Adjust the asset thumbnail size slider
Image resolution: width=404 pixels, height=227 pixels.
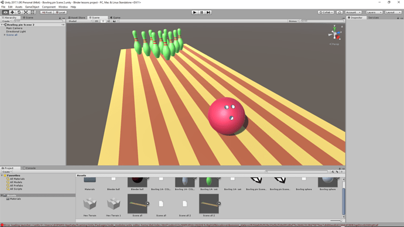pos(336,221)
